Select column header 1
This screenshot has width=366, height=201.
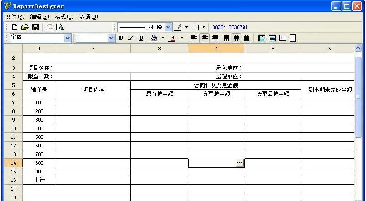click(x=39, y=49)
